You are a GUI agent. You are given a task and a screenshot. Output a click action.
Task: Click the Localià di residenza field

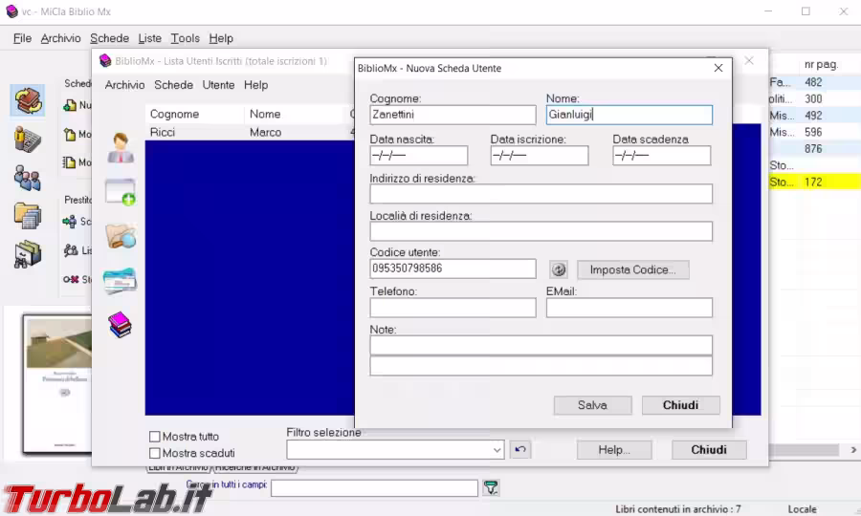coord(541,231)
